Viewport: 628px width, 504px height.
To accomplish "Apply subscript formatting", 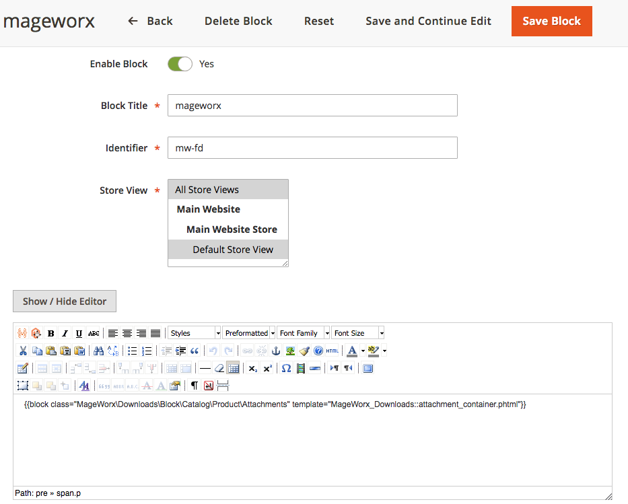I will tap(252, 368).
